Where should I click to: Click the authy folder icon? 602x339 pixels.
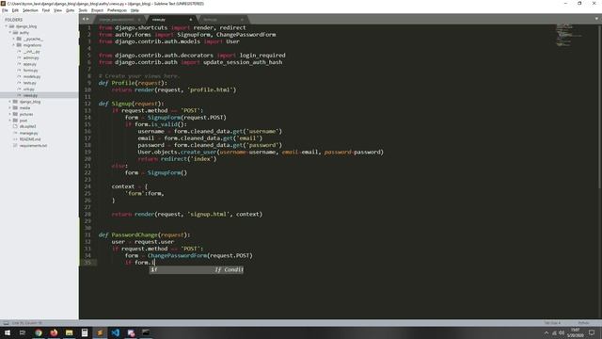pos(15,33)
